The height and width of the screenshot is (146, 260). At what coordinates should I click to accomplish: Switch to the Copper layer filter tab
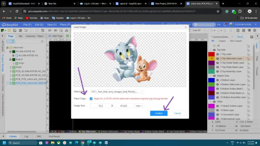(x=222, y=41)
